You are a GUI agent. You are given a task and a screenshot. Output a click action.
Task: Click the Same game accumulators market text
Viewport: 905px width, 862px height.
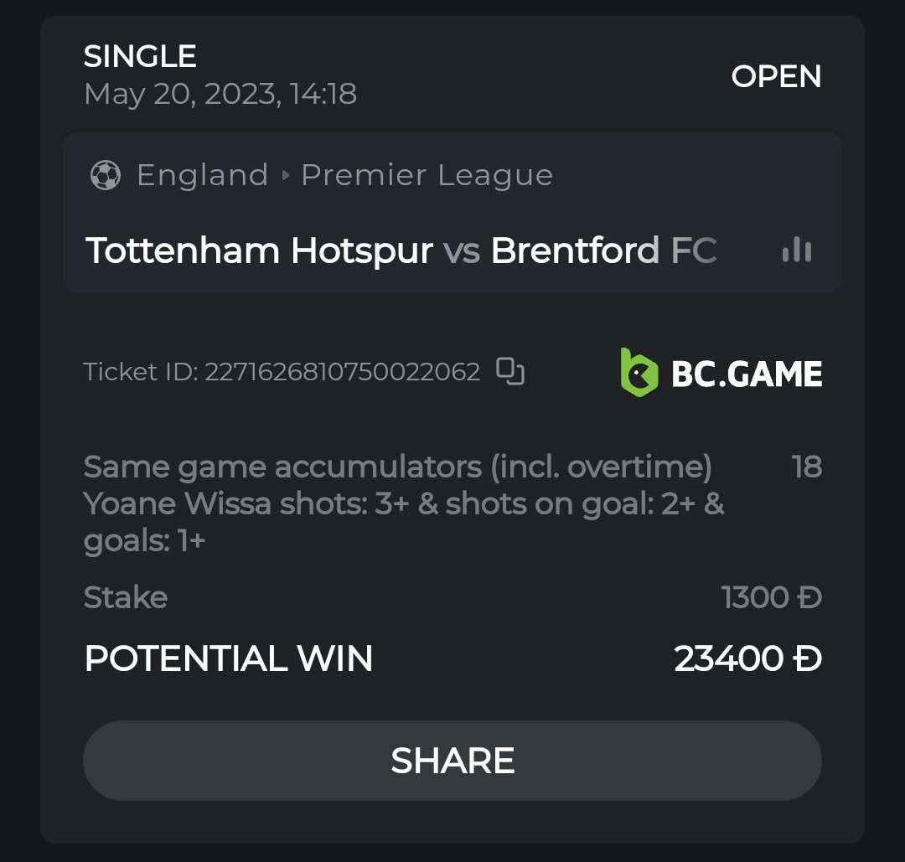(x=397, y=467)
